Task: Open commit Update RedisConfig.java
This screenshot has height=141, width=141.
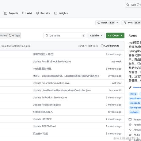Action: pyautogui.click(x=47, y=105)
